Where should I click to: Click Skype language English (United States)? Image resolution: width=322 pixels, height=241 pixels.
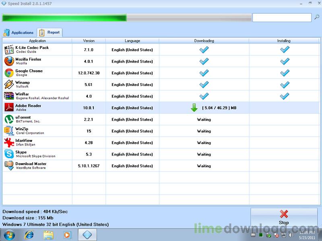[x=132, y=154]
